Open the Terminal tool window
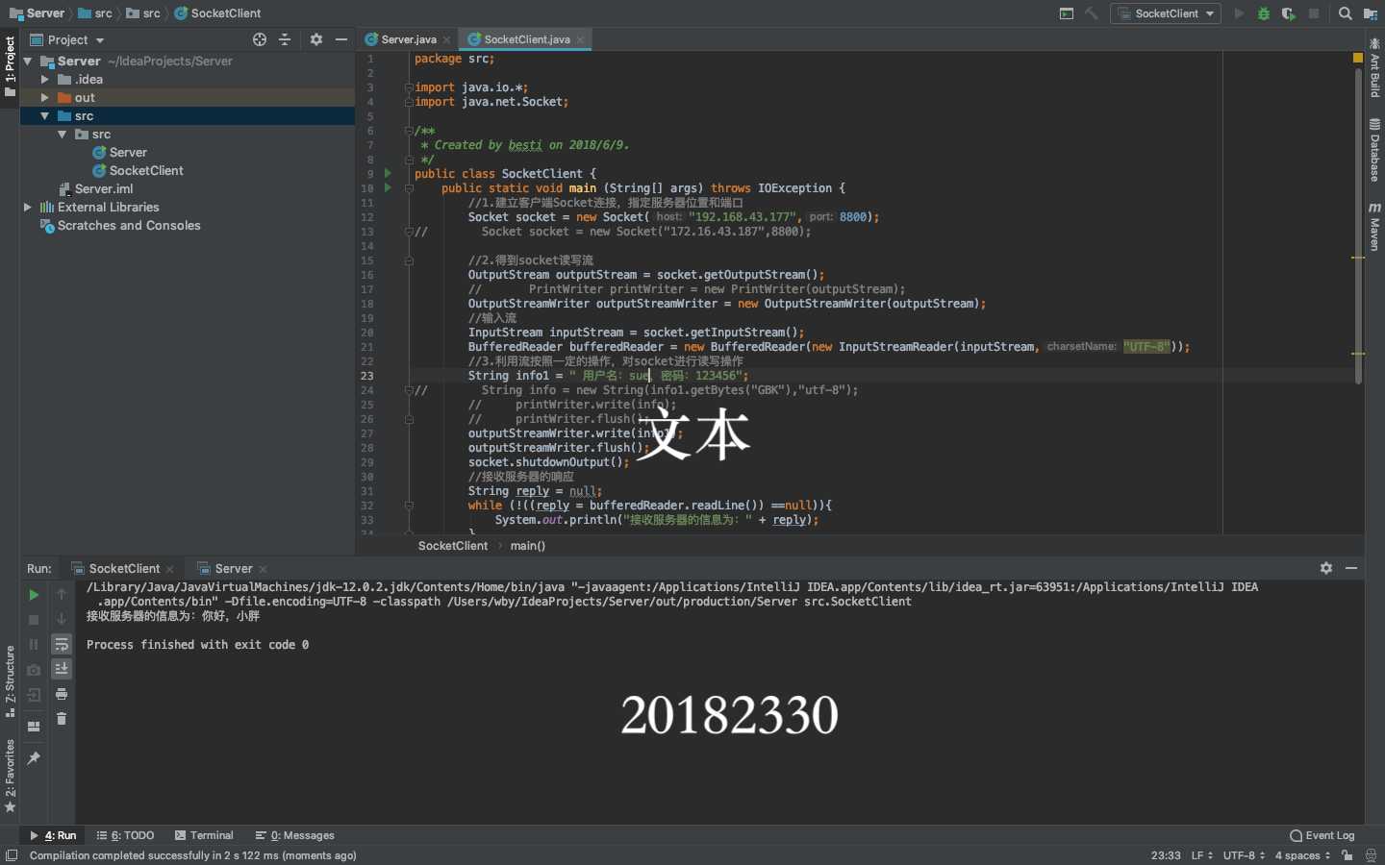Image resolution: width=1385 pixels, height=865 pixels. click(x=204, y=835)
